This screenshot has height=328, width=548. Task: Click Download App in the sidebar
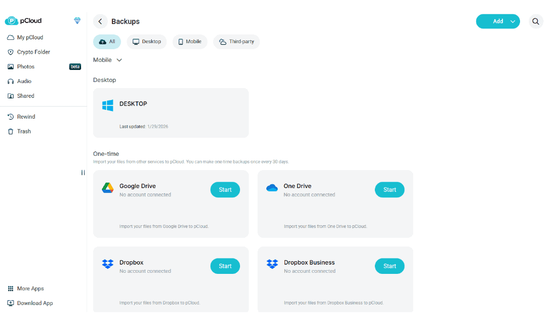click(35, 303)
